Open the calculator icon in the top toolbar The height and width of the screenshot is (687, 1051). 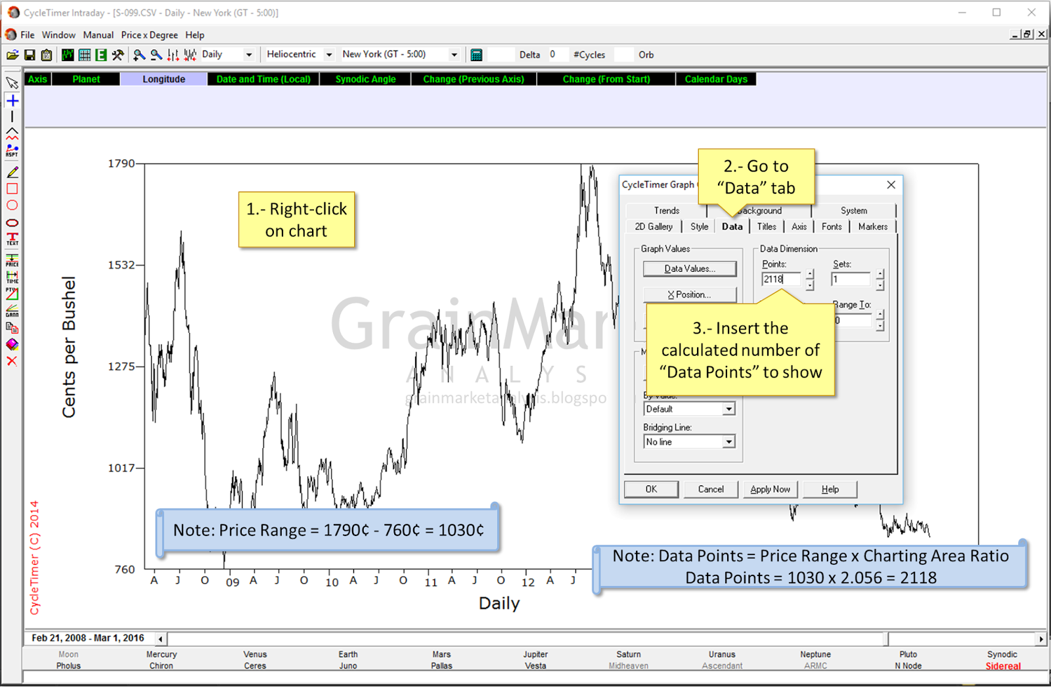477,55
